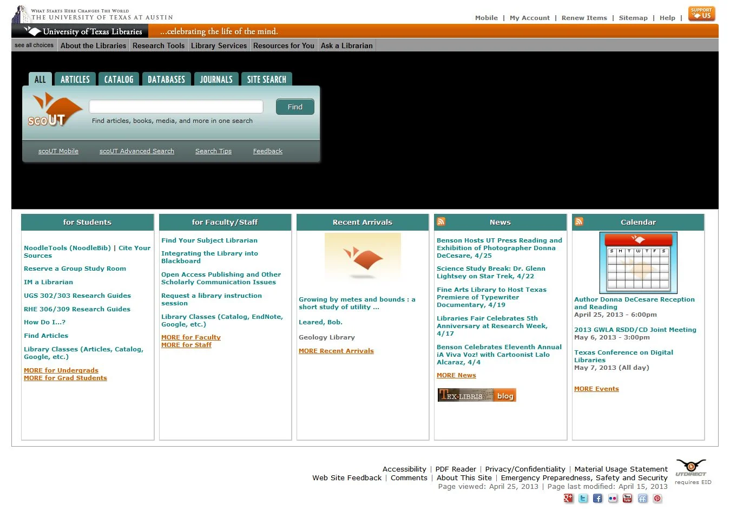The width and height of the screenshot is (730, 510).
Task: Open the Flickr icon in footer
Action: 613,499
